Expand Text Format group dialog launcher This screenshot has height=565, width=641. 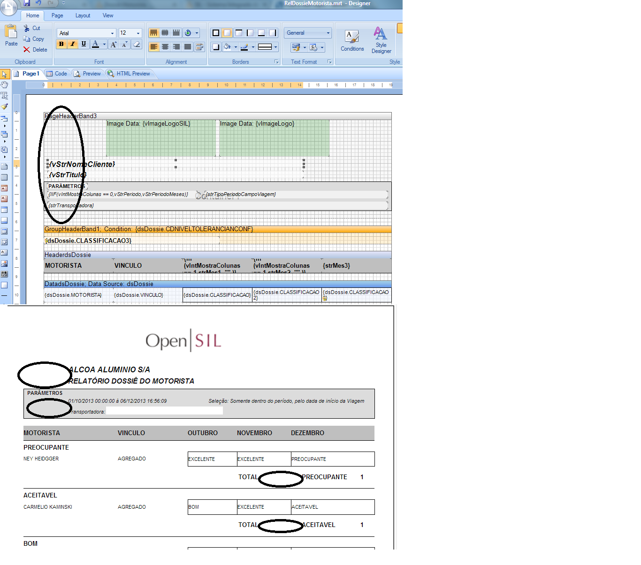(x=329, y=62)
